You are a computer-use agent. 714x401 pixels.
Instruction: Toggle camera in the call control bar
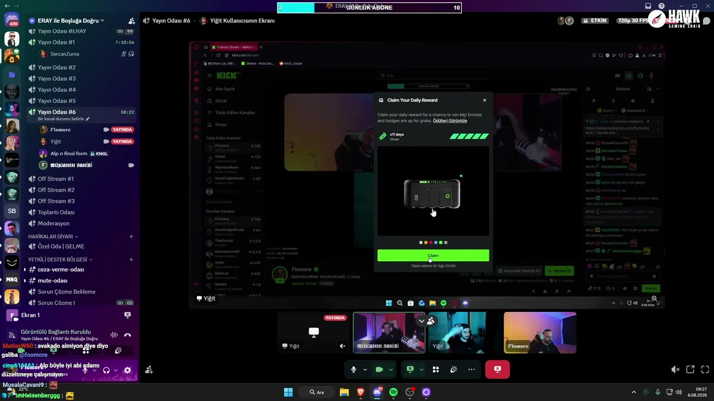[379, 369]
